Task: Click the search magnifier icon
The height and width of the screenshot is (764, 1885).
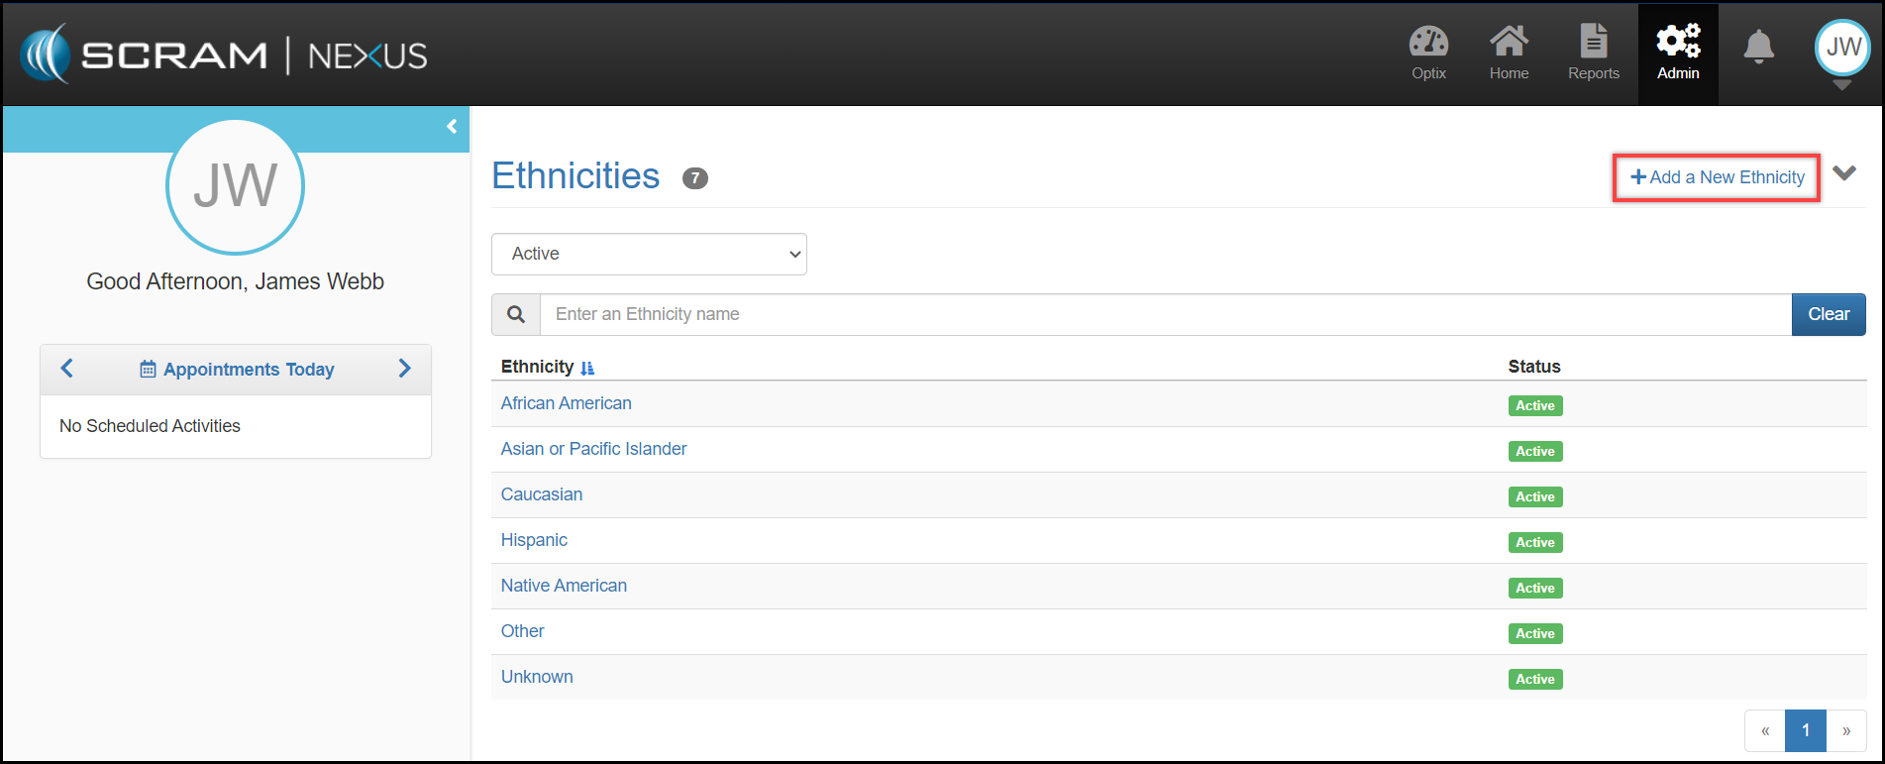Action: pos(516,314)
